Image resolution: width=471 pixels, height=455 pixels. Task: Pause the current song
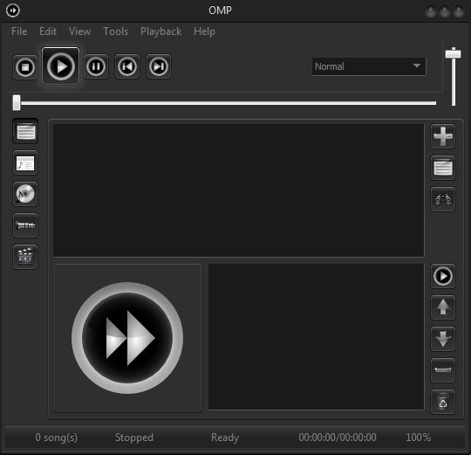pos(96,66)
